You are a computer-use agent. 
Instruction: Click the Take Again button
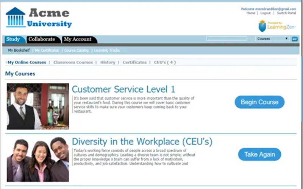point(259,154)
